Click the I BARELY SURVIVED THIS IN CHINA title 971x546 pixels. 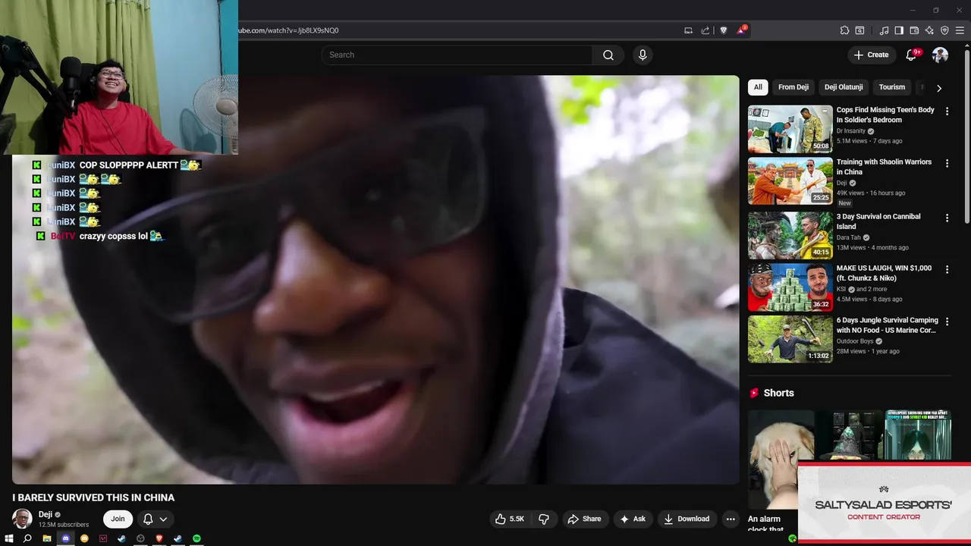click(93, 497)
